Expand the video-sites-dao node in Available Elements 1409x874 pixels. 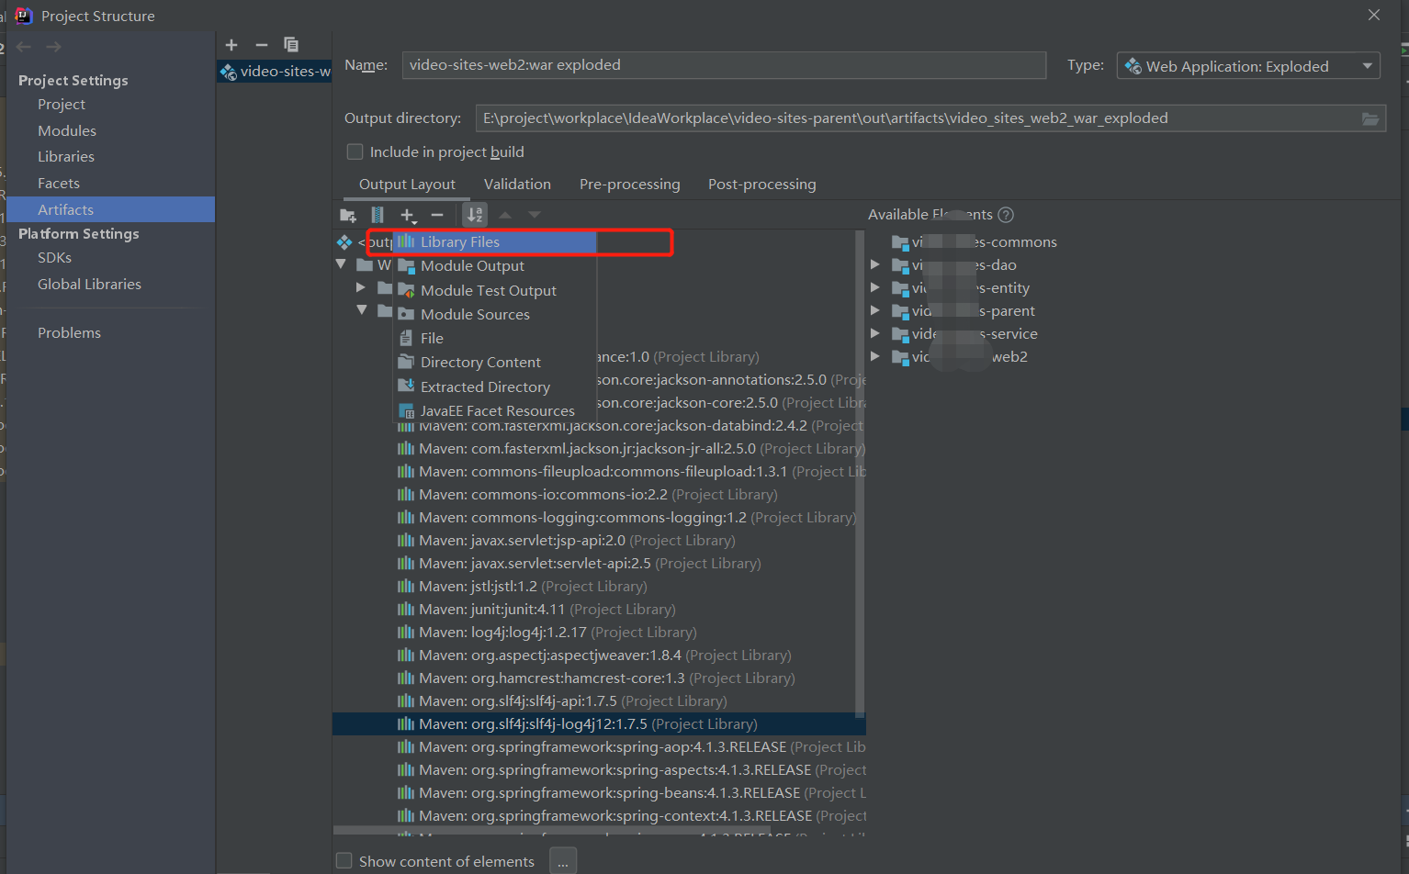point(874,264)
